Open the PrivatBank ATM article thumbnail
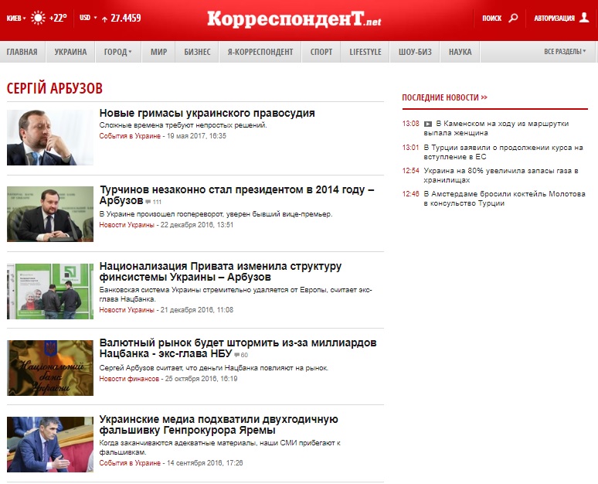The width and height of the screenshot is (598, 484). click(50, 291)
